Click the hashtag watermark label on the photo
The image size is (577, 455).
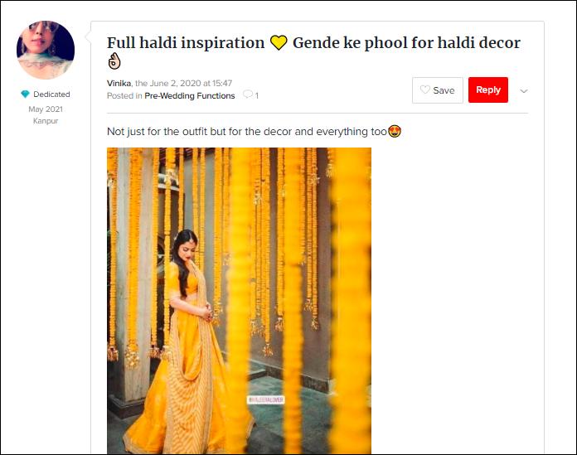(265, 399)
